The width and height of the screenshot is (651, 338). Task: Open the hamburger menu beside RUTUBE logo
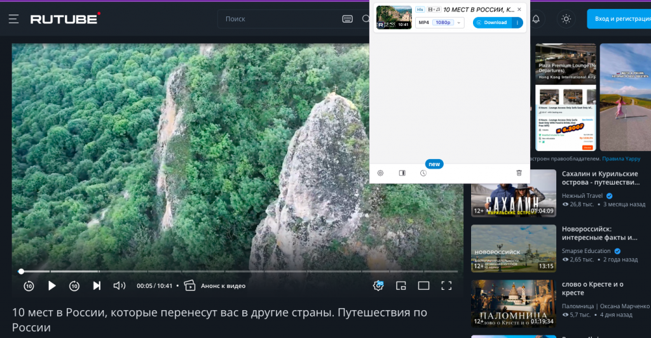(x=13, y=19)
